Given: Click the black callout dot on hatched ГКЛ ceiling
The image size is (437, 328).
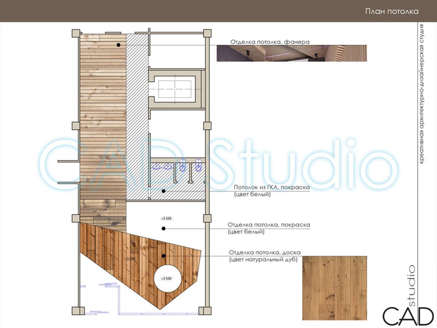Looking at the screenshot, I should click(164, 191).
